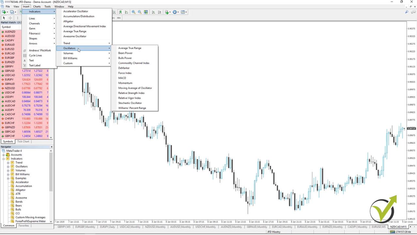Click the MN monthly timeframe button
417x235 pixels.
[119, 18]
